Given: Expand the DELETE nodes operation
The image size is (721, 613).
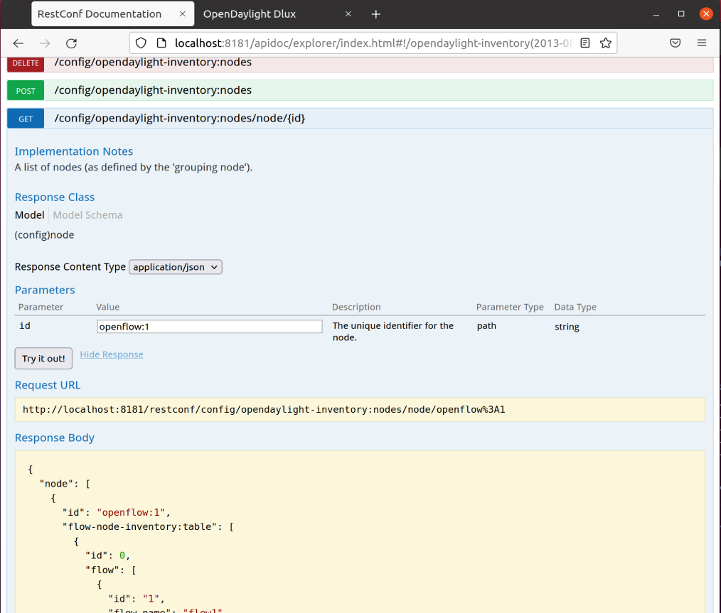Looking at the screenshot, I should [x=152, y=63].
